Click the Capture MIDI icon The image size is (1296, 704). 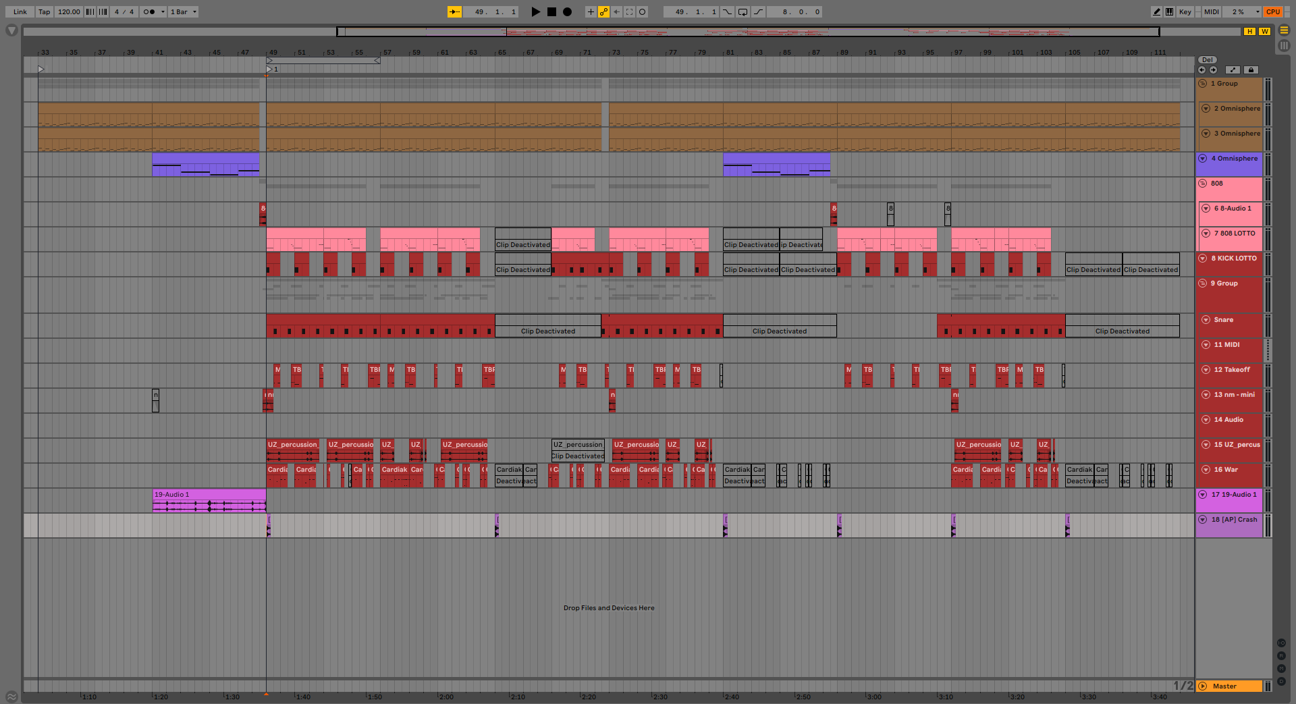coord(629,11)
